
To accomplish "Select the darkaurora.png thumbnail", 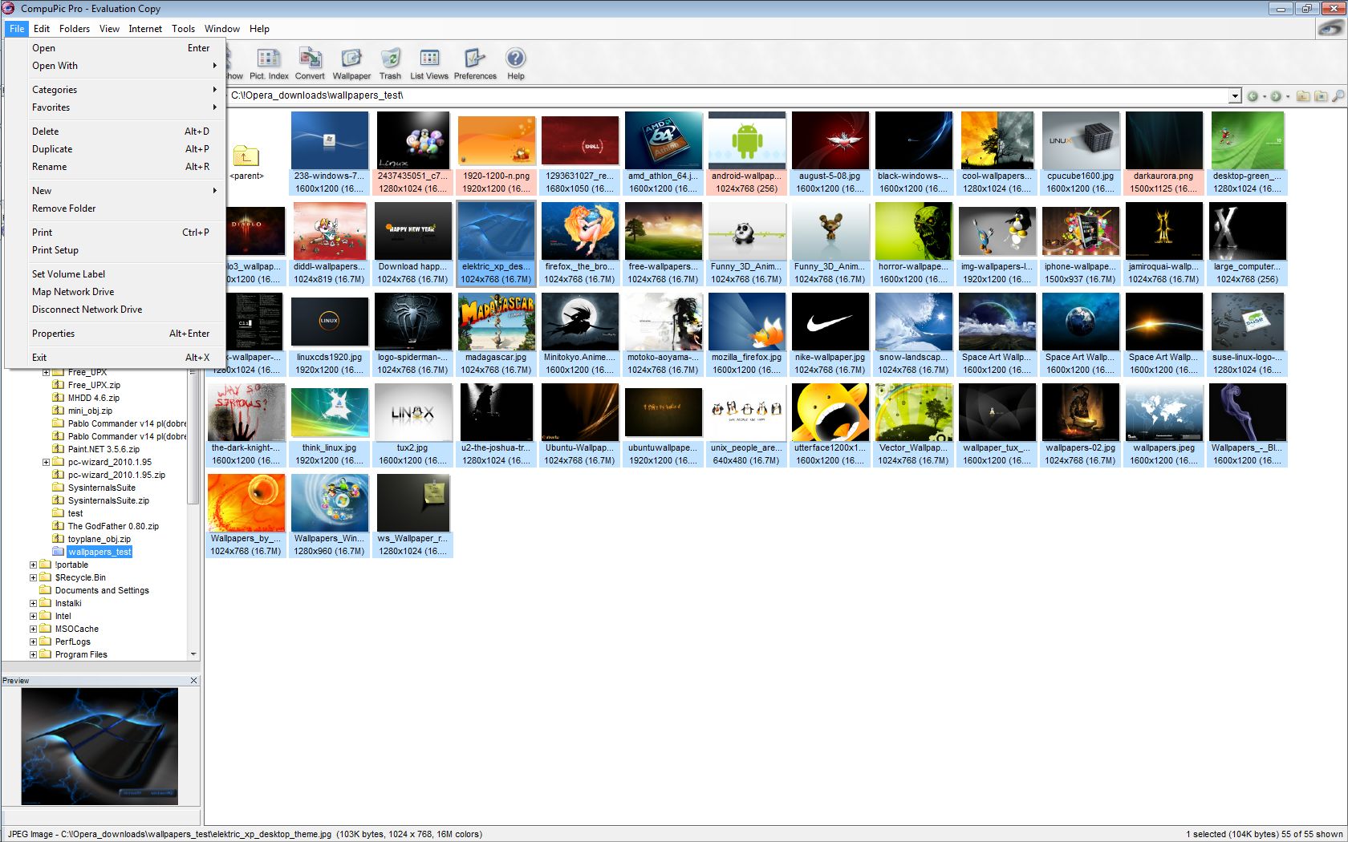I will (x=1164, y=153).
